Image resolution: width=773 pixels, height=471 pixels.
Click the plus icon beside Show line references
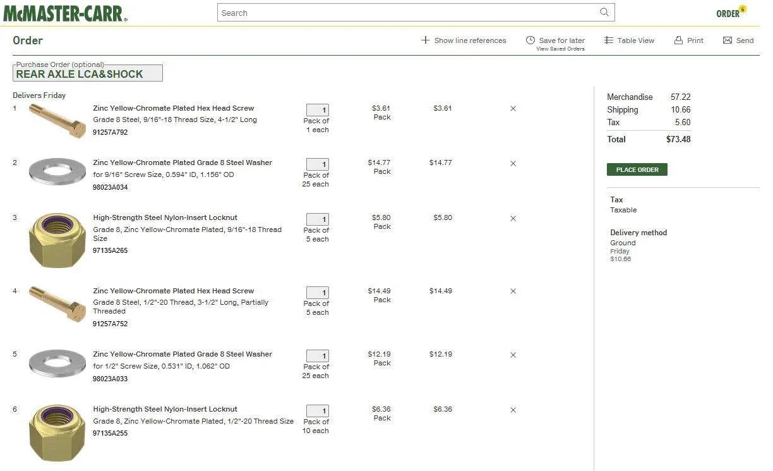(x=426, y=40)
